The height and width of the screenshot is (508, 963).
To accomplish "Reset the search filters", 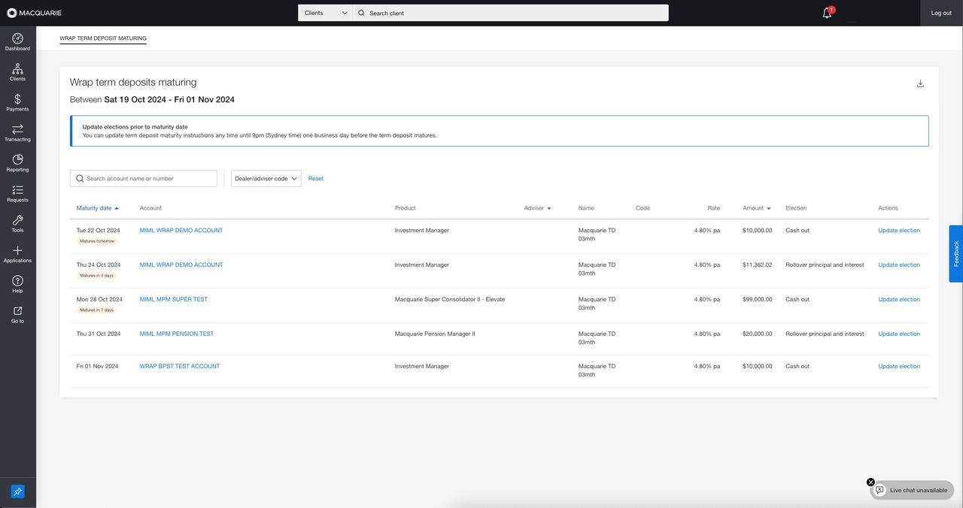I will click(x=316, y=178).
